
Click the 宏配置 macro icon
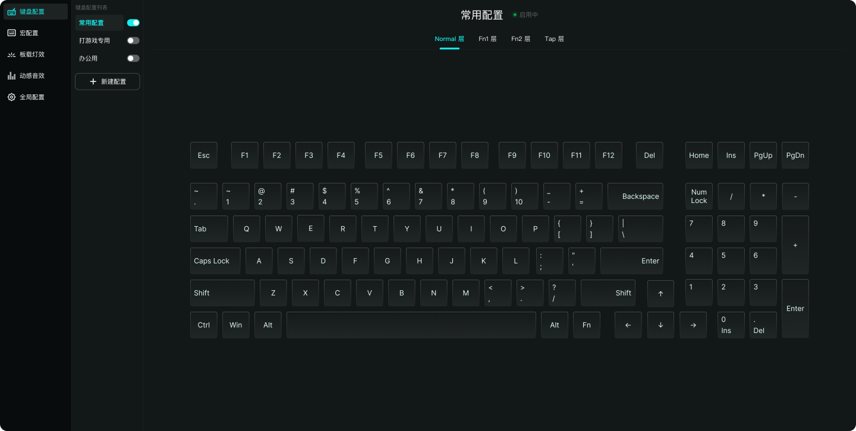[x=11, y=33]
